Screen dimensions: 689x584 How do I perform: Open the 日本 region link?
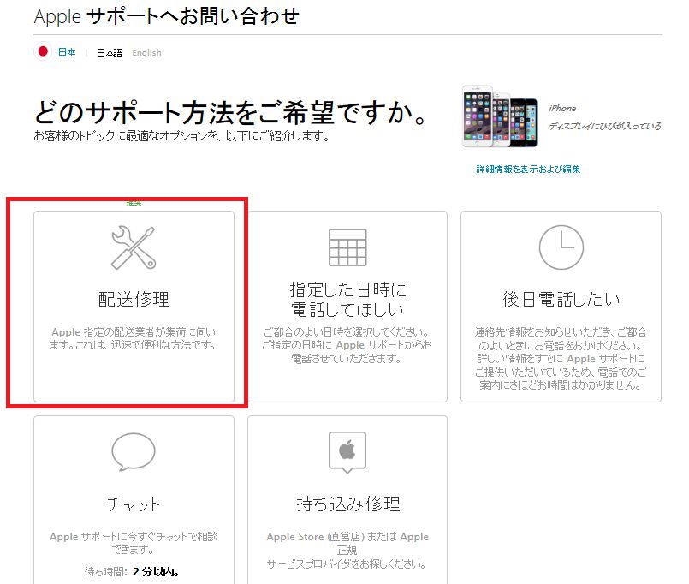[x=67, y=52]
